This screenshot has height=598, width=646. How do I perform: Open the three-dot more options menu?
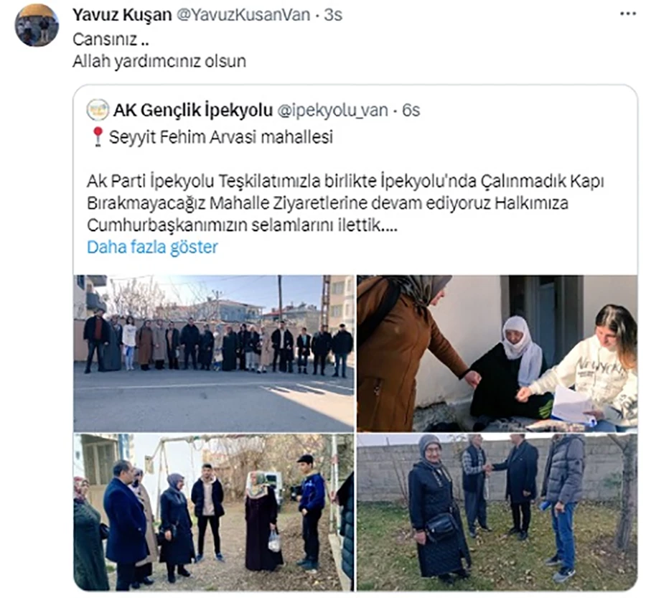[628, 14]
